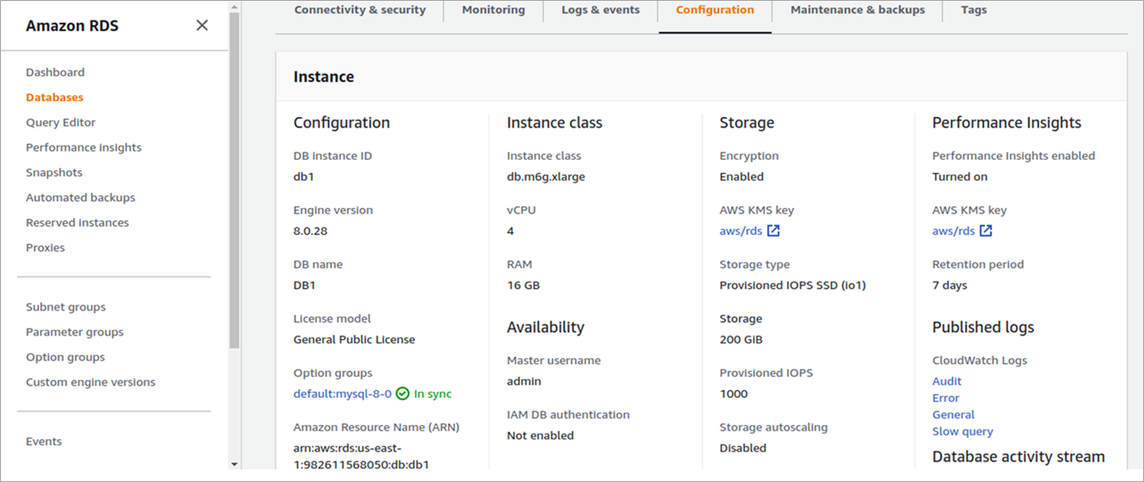The image size is (1144, 482).
Task: Select the Maintenance & backups tab
Action: pyautogui.click(x=858, y=11)
